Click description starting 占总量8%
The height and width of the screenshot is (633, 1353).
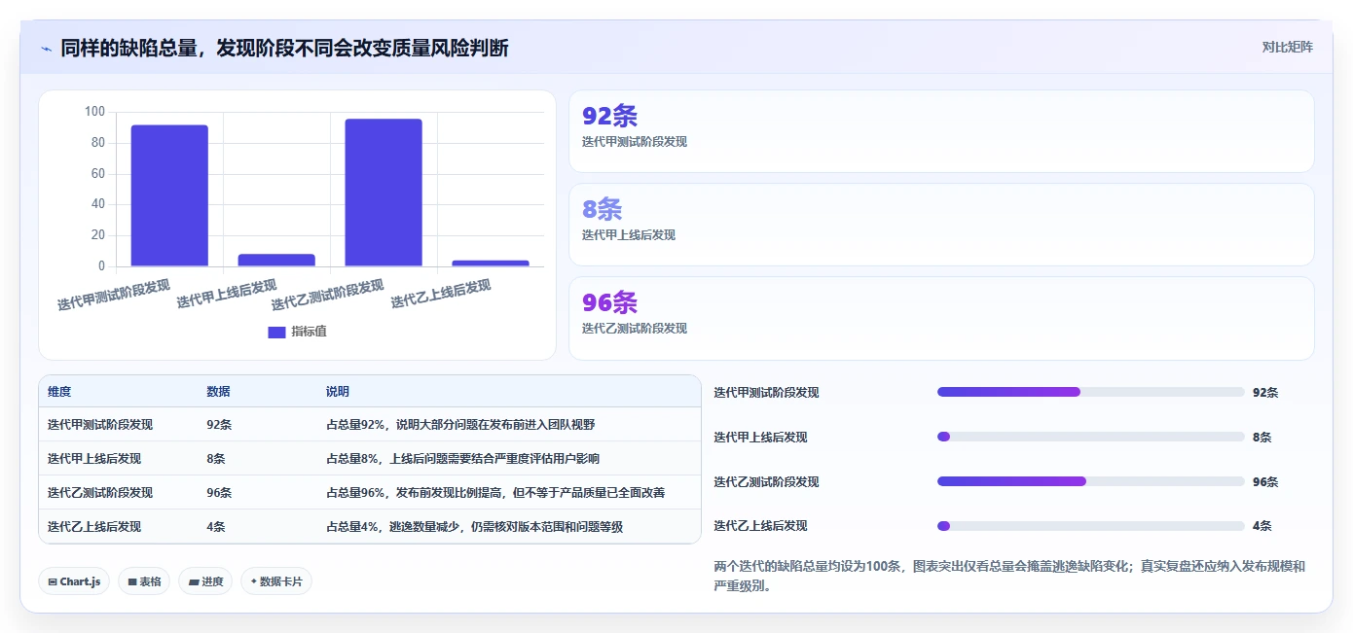[x=462, y=459]
